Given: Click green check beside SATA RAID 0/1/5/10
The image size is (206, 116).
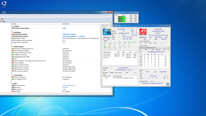Looking at the screenshot, I should point(13,79).
